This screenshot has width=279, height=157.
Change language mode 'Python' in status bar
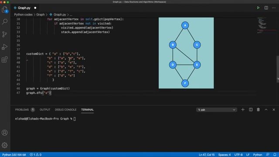tap(258, 155)
